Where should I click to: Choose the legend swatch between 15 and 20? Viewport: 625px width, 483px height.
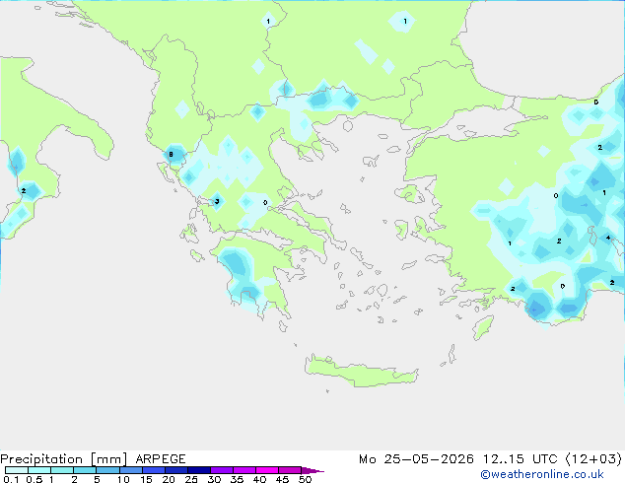click(x=154, y=470)
